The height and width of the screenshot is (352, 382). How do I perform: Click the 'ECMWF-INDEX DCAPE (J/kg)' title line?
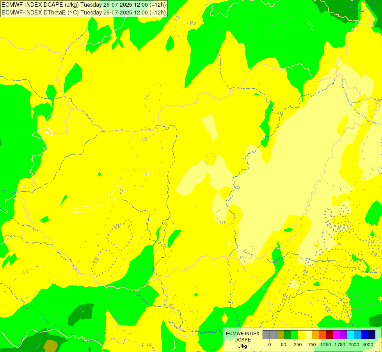coord(84,5)
